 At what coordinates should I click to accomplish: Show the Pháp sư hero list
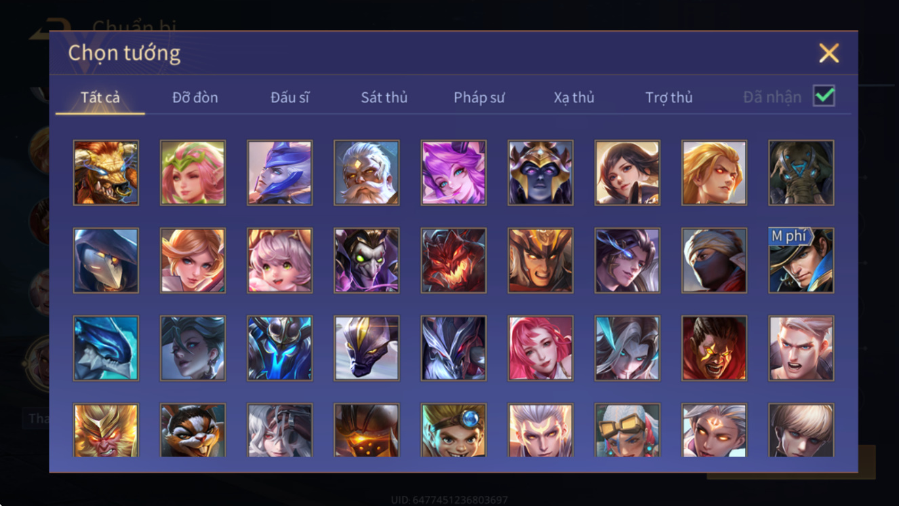[479, 98]
